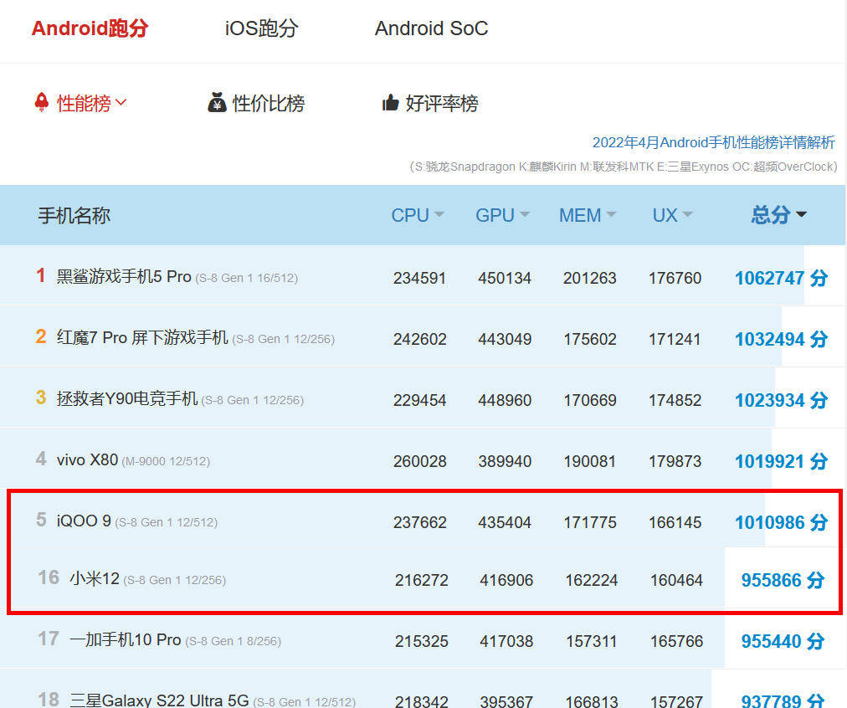The height and width of the screenshot is (708, 847).
Task: Click MEM score 201263
Action: (x=590, y=278)
